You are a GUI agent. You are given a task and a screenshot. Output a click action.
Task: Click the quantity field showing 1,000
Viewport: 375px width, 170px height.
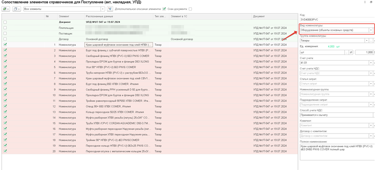pos(364,52)
